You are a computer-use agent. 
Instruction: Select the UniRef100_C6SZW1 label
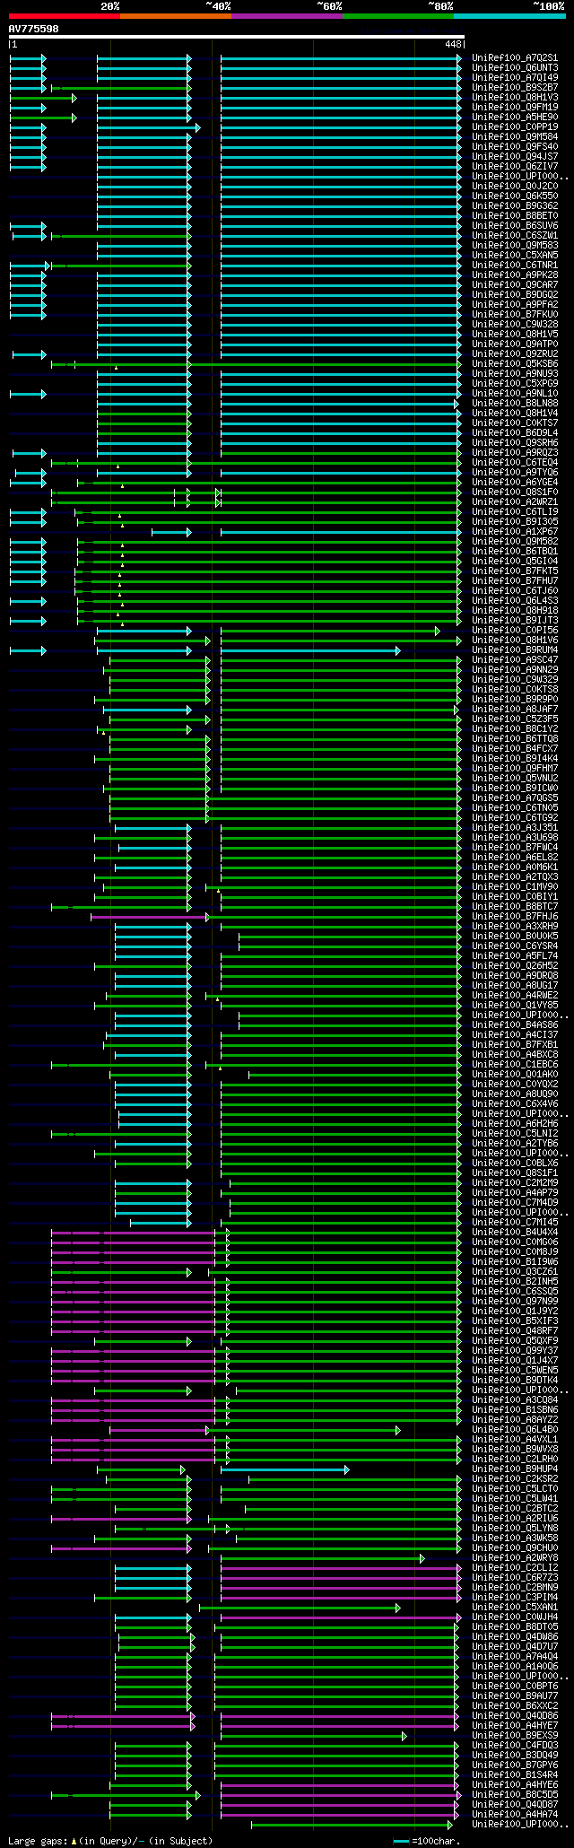point(515,235)
